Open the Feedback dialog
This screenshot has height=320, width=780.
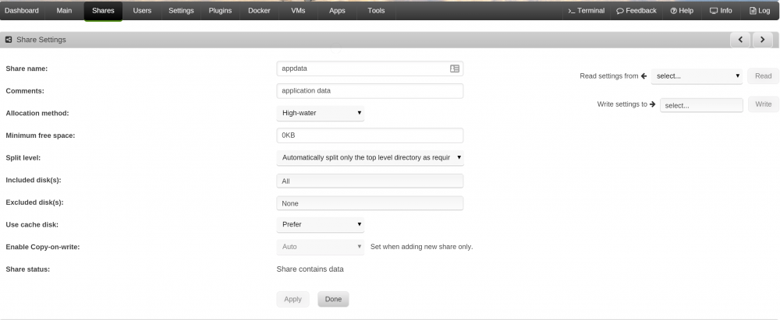click(x=636, y=10)
